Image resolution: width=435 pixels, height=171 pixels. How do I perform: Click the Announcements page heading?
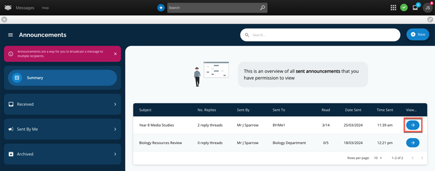tap(43, 35)
